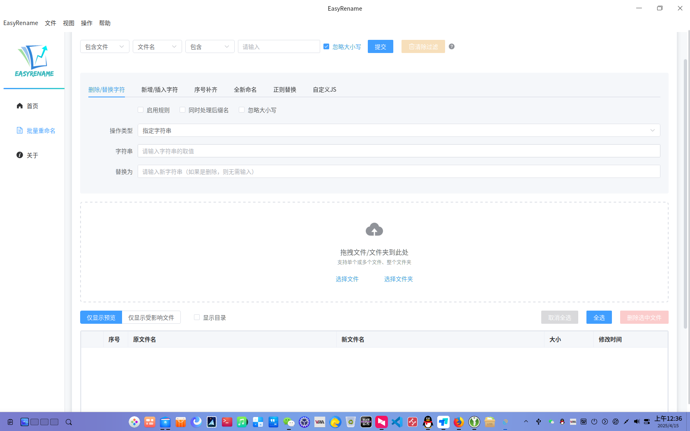Open the 文件 menu
Image resolution: width=690 pixels, height=431 pixels.
point(51,23)
